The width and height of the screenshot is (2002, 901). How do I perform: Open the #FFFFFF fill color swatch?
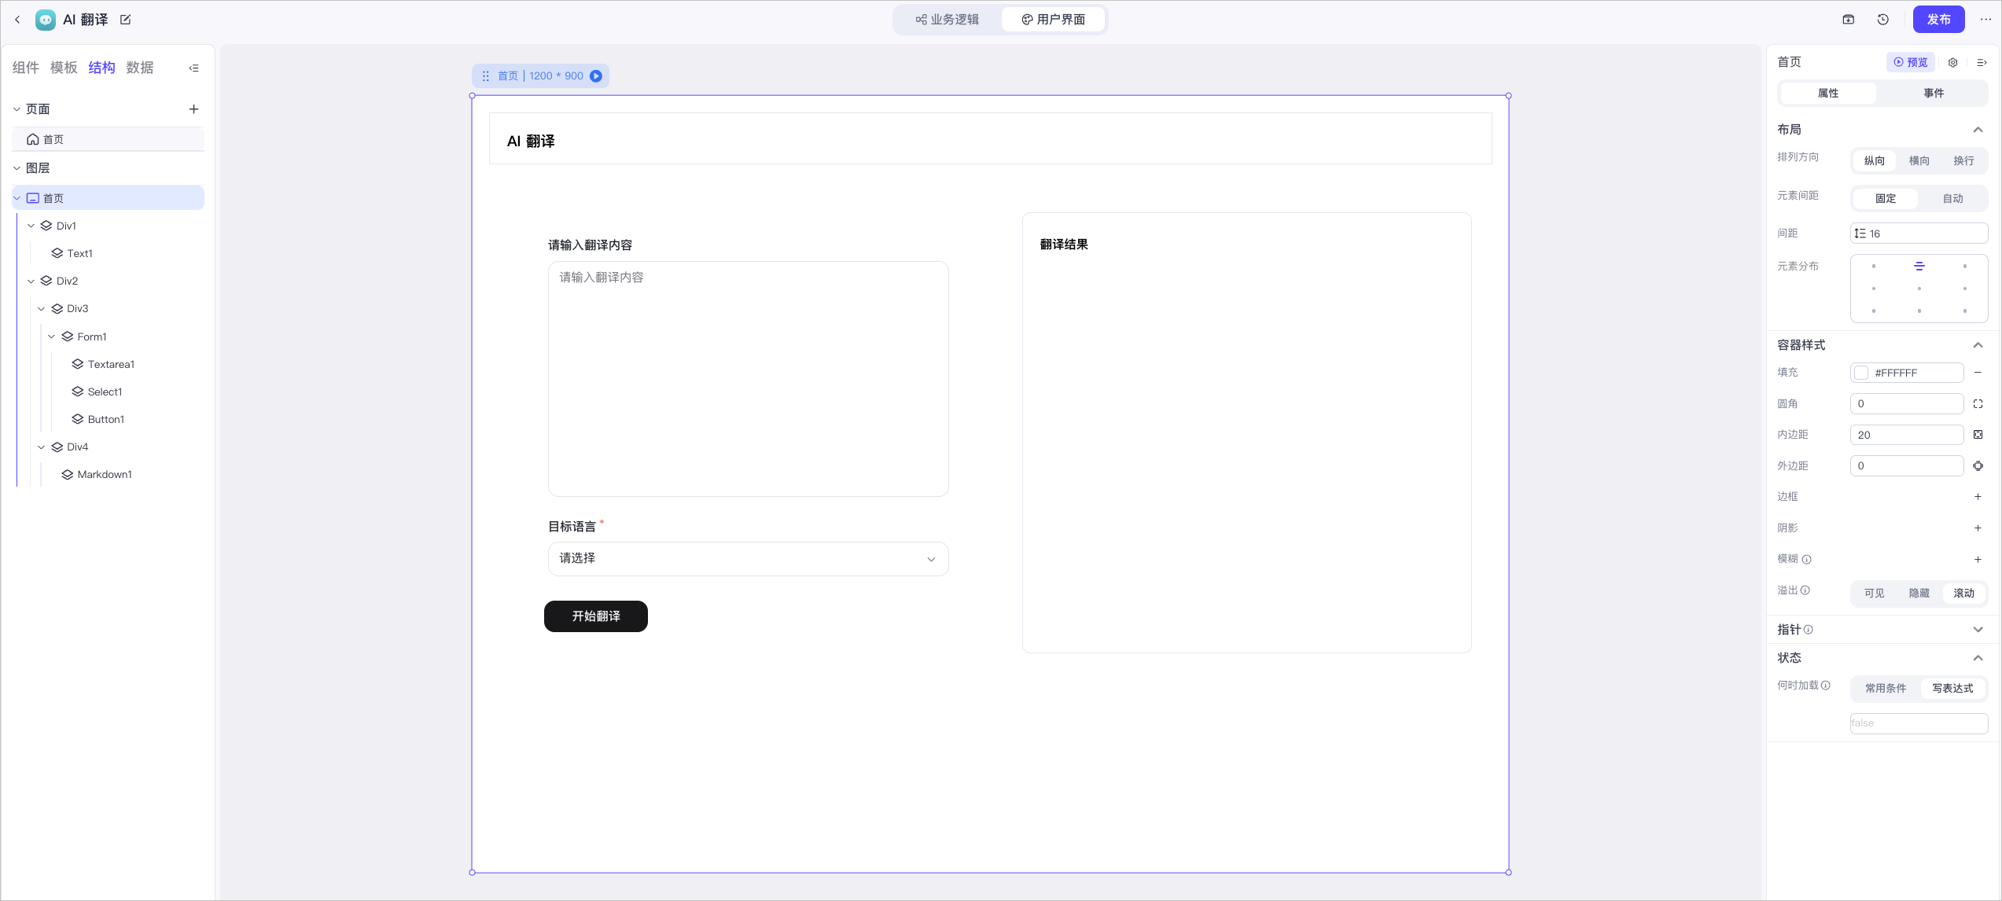coord(1861,373)
